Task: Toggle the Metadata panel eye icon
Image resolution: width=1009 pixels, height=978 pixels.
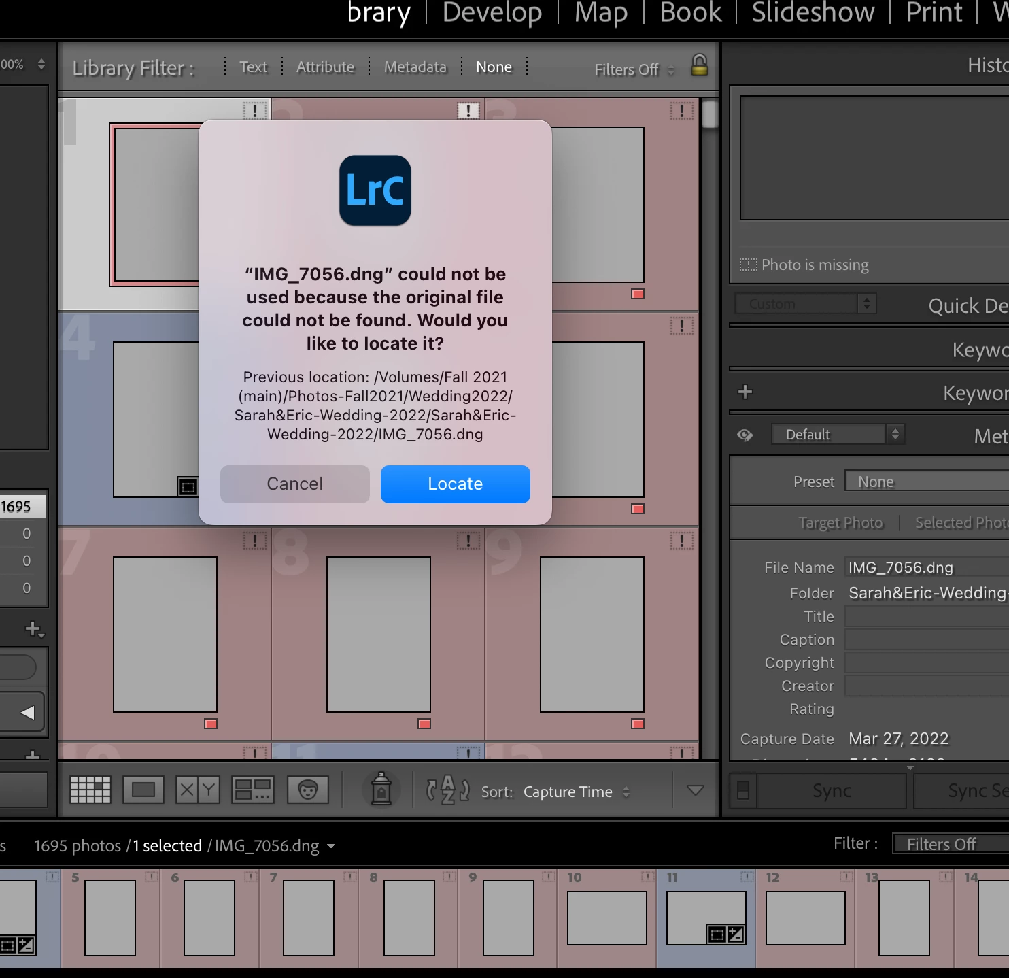Action: tap(745, 435)
